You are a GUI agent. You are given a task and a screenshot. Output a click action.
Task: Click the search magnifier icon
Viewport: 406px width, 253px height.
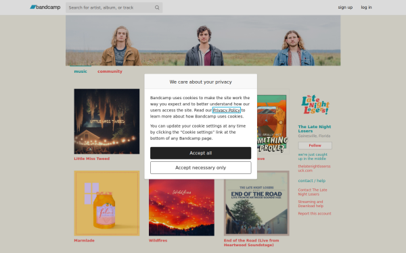[157, 7]
